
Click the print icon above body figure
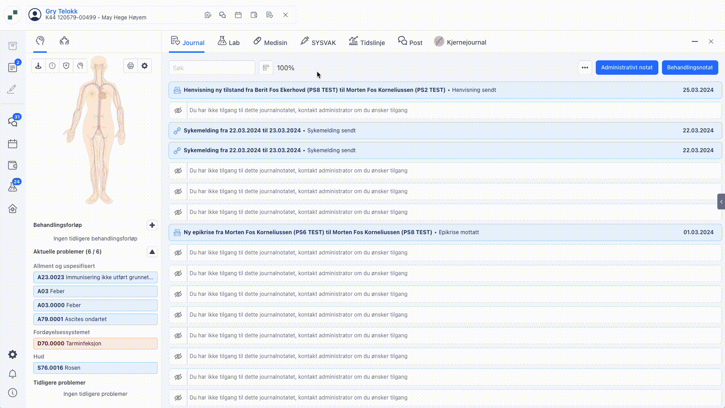pyautogui.click(x=131, y=66)
